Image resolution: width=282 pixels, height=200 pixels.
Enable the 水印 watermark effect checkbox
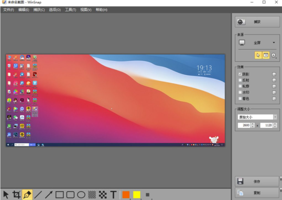click(x=240, y=92)
